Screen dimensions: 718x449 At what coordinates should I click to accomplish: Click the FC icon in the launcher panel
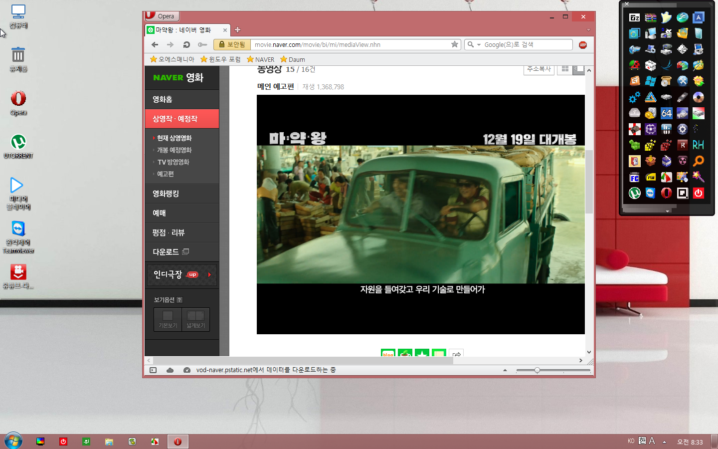(635, 177)
